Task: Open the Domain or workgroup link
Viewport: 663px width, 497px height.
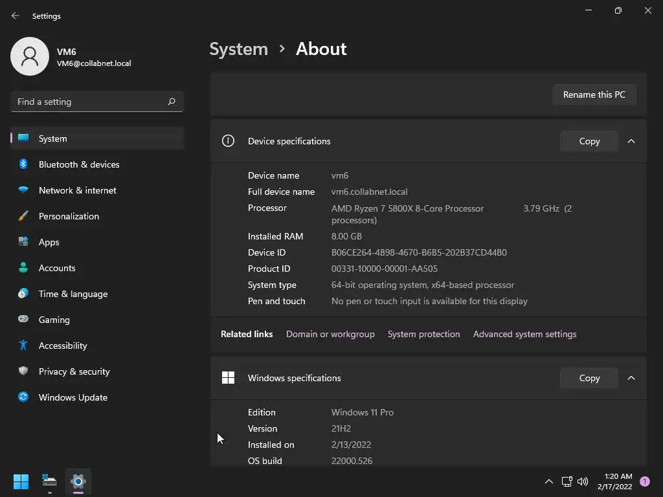Action: 330,334
